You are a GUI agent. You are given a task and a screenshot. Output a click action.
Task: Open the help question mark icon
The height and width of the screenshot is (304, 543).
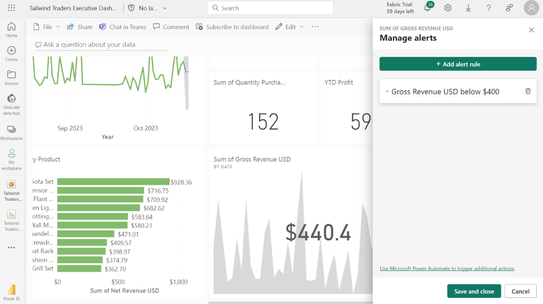(x=489, y=8)
